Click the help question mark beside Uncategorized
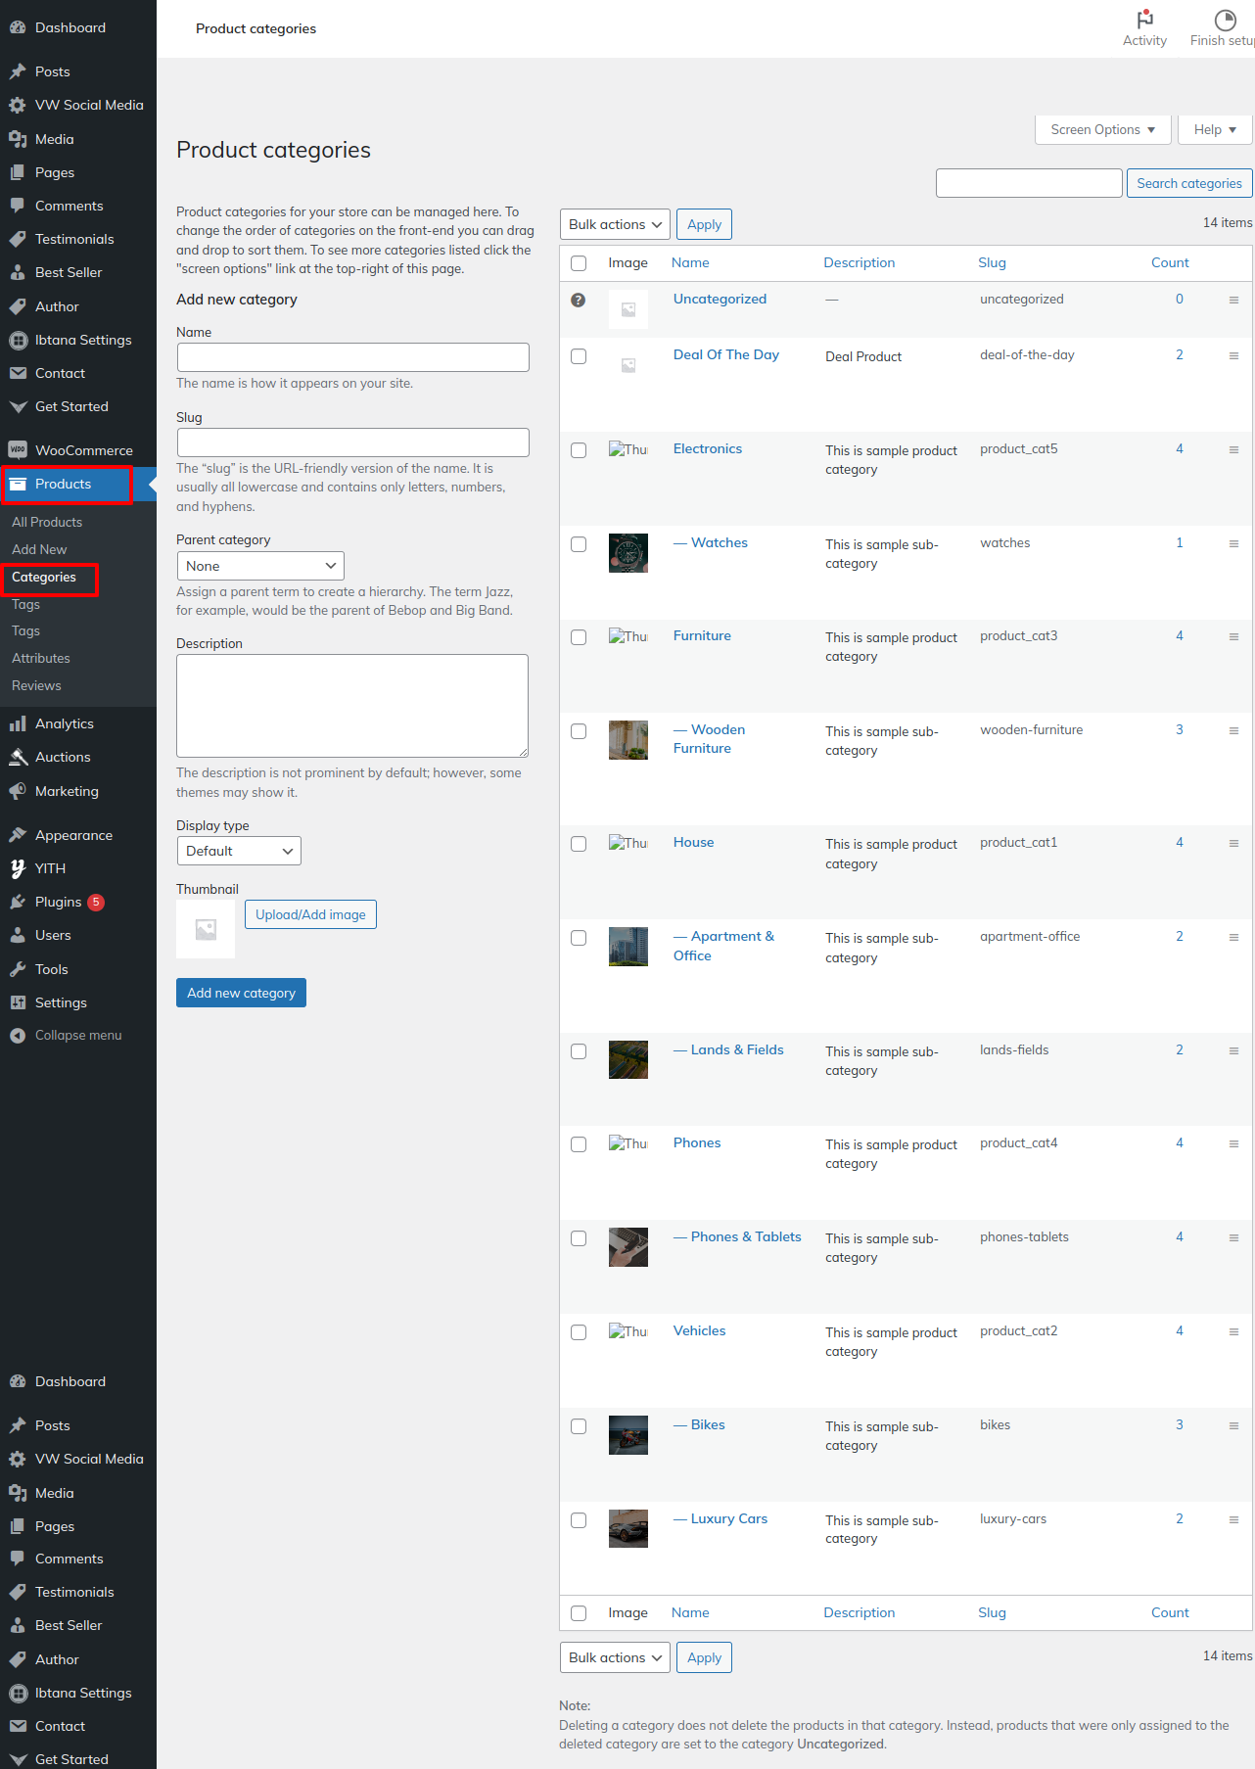The image size is (1255, 1769). [579, 301]
